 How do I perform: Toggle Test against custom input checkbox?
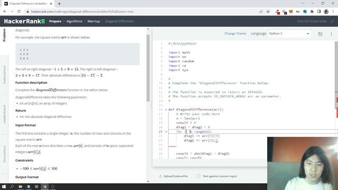pyautogui.click(x=199, y=176)
